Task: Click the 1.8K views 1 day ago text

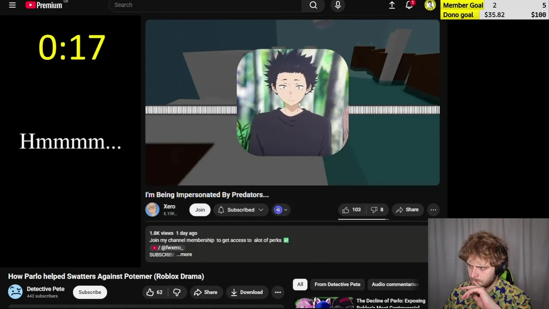Action: [x=173, y=233]
